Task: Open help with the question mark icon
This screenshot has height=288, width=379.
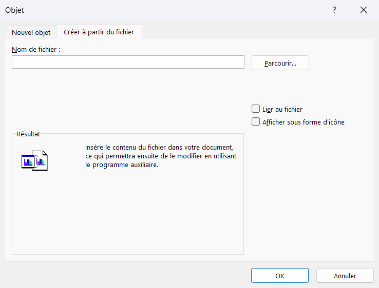Action: [334, 10]
